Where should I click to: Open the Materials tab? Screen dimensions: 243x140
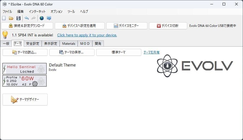point(69,44)
